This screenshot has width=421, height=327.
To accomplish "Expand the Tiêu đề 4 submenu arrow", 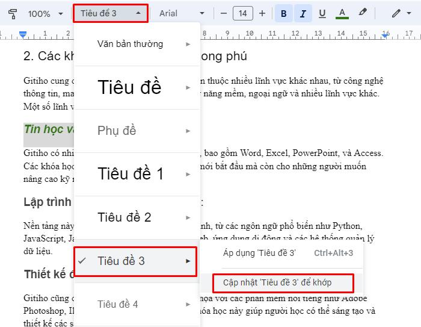I will click(188, 304).
